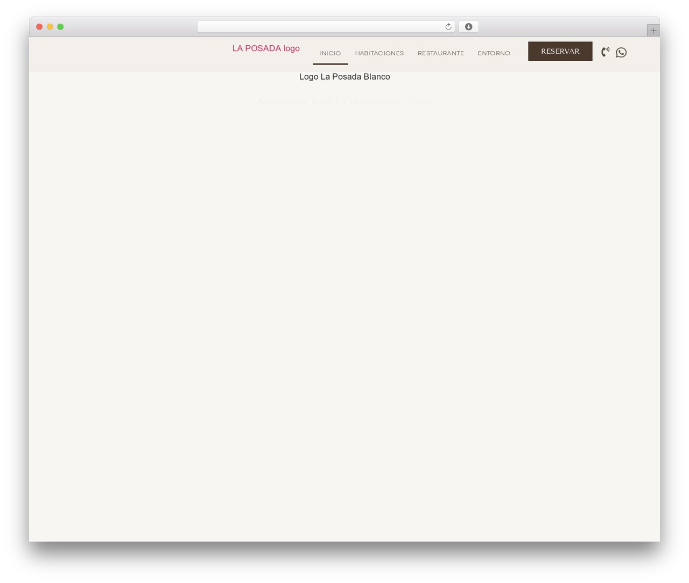The width and height of the screenshot is (689, 583).
Task: Open the HABITACIONES menu item
Action: coord(379,53)
